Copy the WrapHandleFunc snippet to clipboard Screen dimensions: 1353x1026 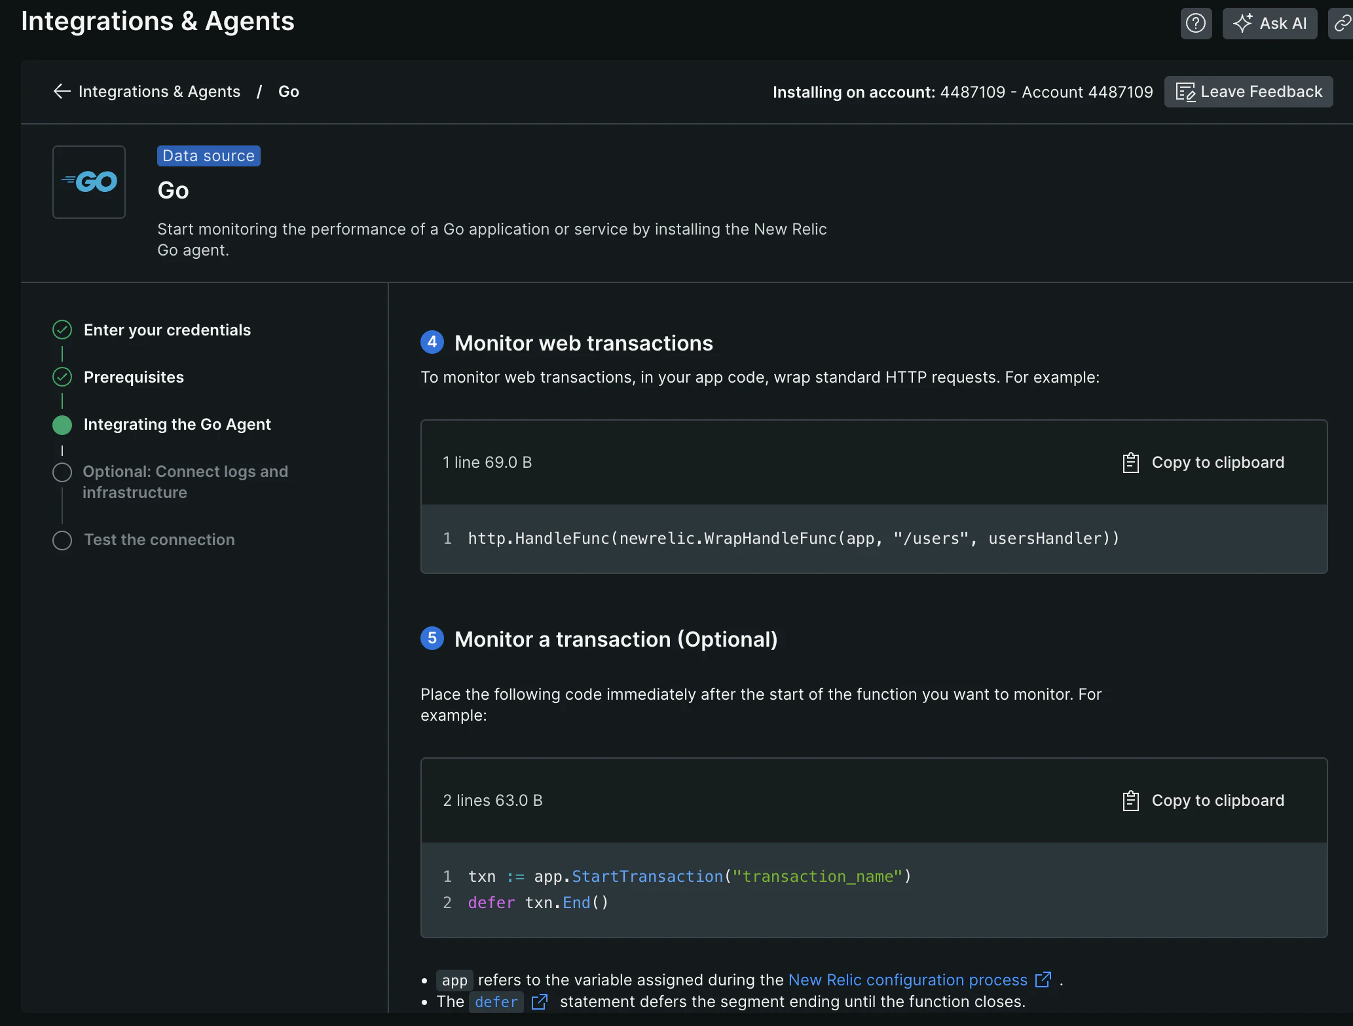point(1204,463)
